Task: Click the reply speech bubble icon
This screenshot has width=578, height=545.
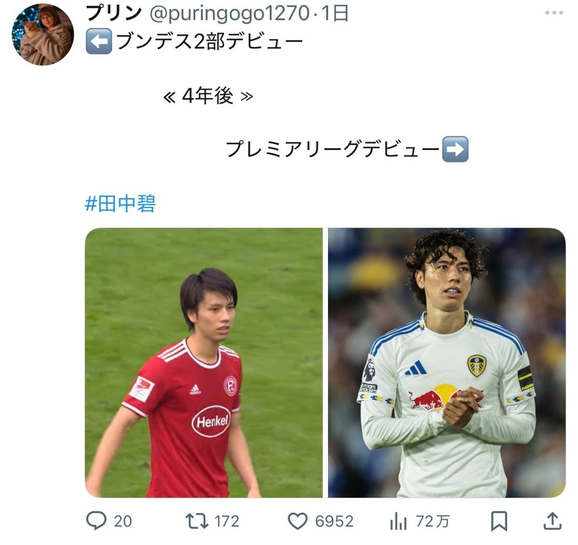Action: 96,520
